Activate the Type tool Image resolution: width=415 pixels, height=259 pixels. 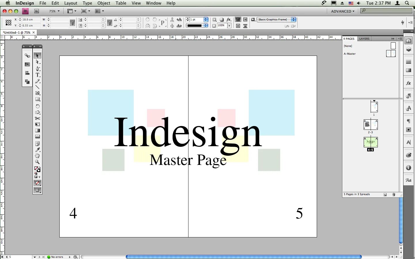coord(37,75)
